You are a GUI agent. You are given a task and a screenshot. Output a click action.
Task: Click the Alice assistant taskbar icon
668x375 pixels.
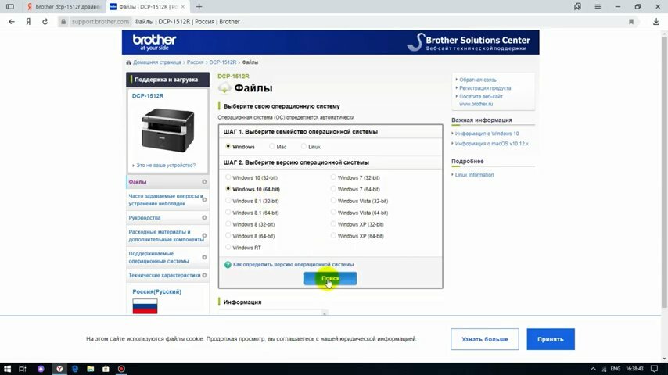(41, 369)
